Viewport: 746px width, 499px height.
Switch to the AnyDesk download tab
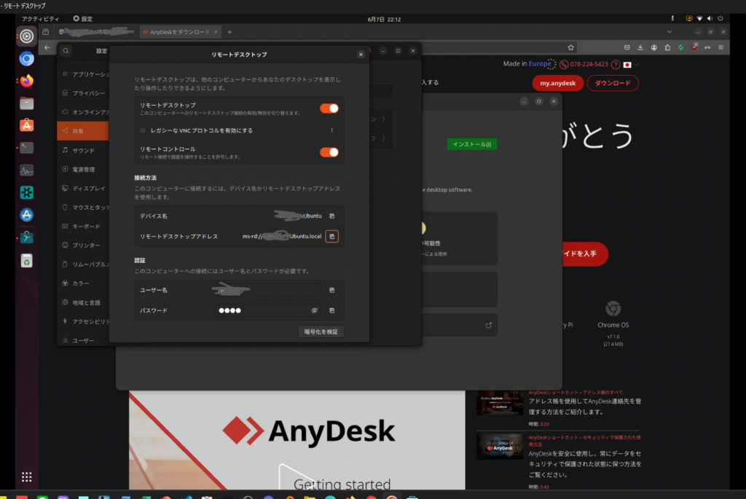coord(179,32)
